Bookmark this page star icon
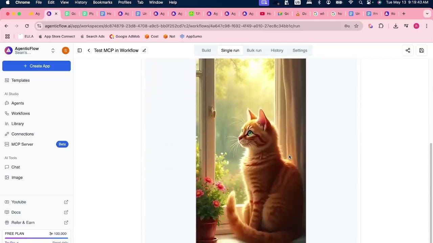 [x=356, y=26]
